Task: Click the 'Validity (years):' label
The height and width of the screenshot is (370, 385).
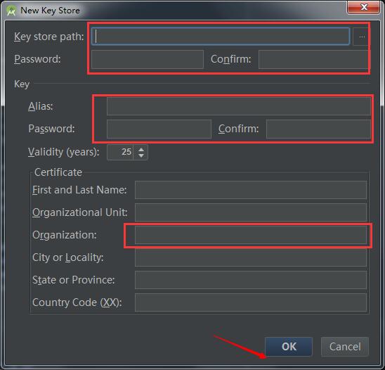Action: (x=64, y=152)
